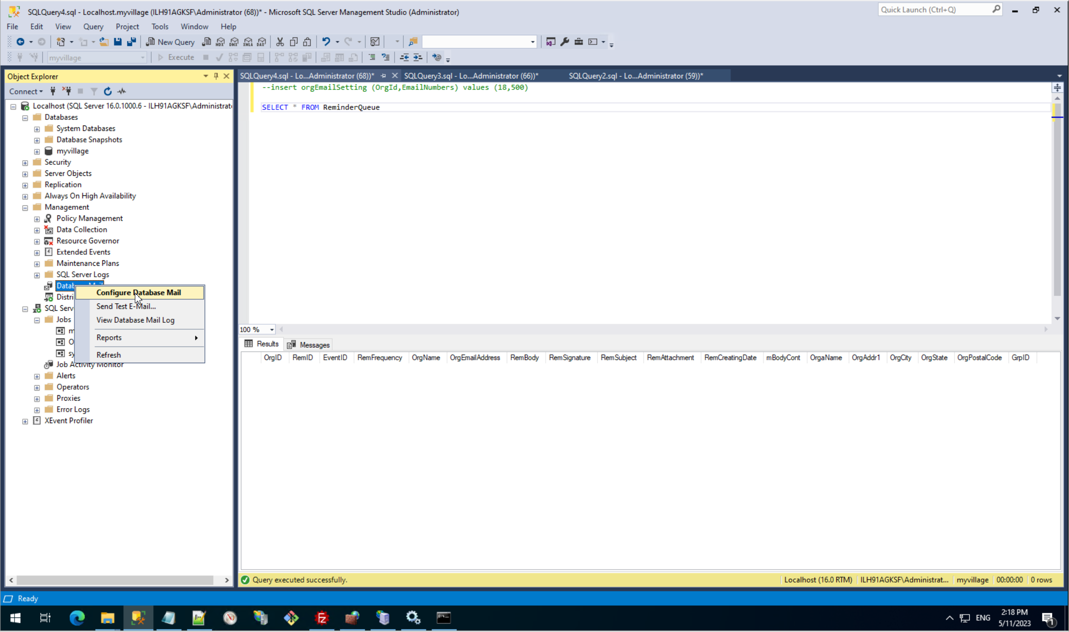Click the Undo arrow icon
Screen dimensions: 1069x632
(326, 42)
